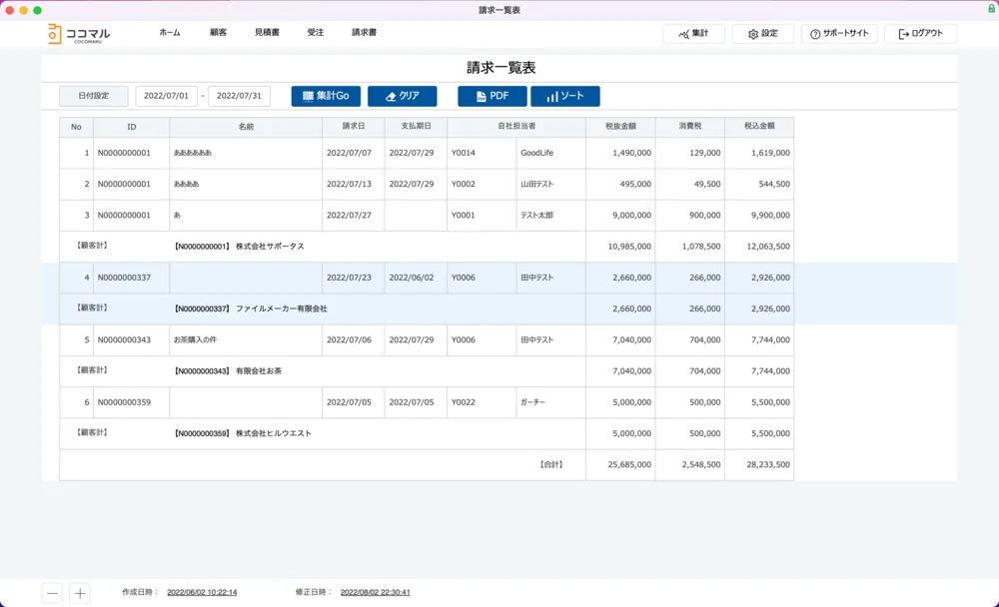The height and width of the screenshot is (607, 999).
Task: Edit the start date 2022/07/01 field
Action: pos(167,96)
